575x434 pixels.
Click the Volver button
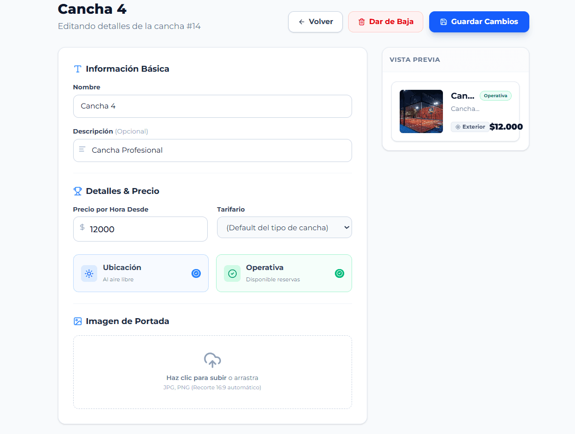(x=315, y=22)
